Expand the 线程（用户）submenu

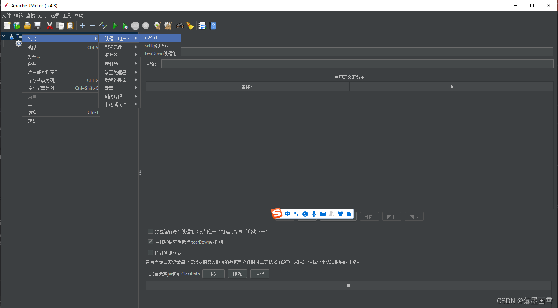(x=120, y=38)
